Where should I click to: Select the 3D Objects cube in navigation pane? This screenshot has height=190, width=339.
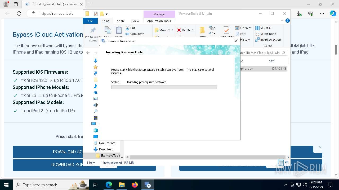[96, 130]
